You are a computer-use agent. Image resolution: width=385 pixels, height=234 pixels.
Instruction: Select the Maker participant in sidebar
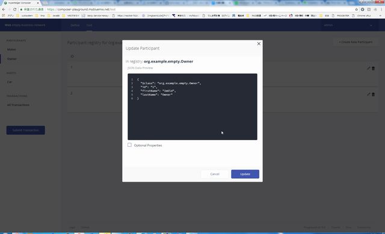11,49
